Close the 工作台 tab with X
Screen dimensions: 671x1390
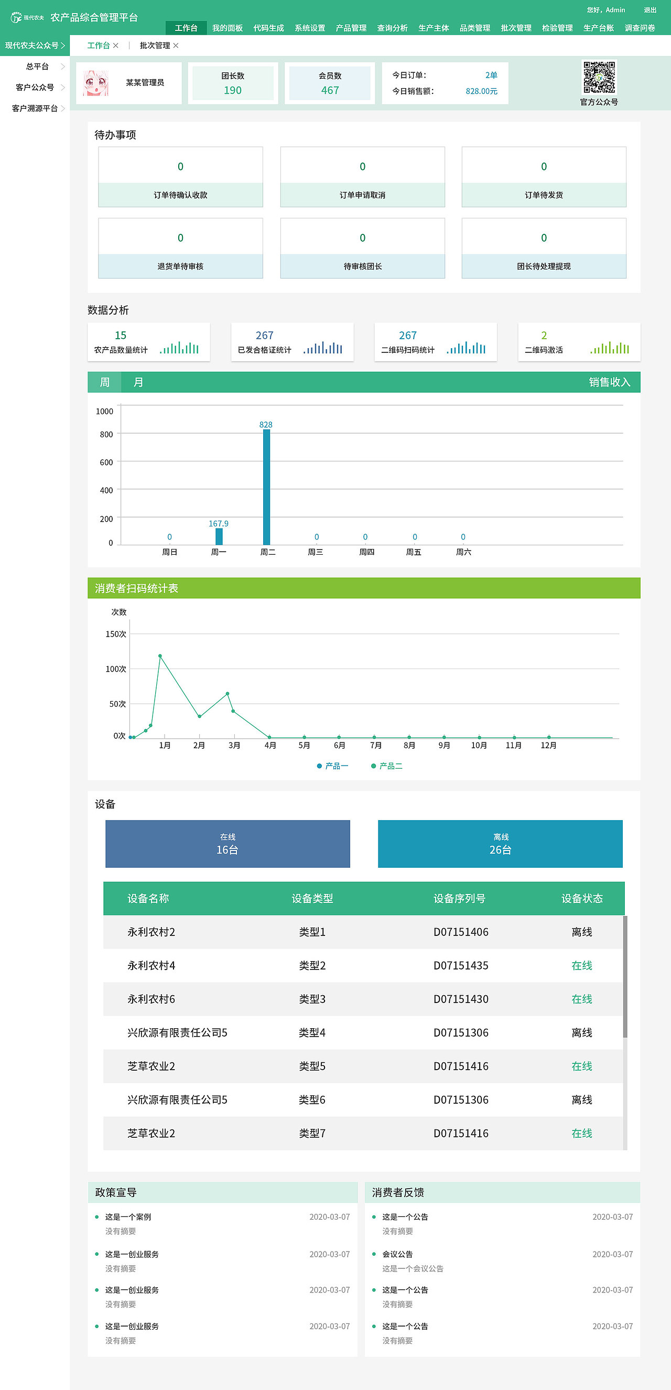115,45
